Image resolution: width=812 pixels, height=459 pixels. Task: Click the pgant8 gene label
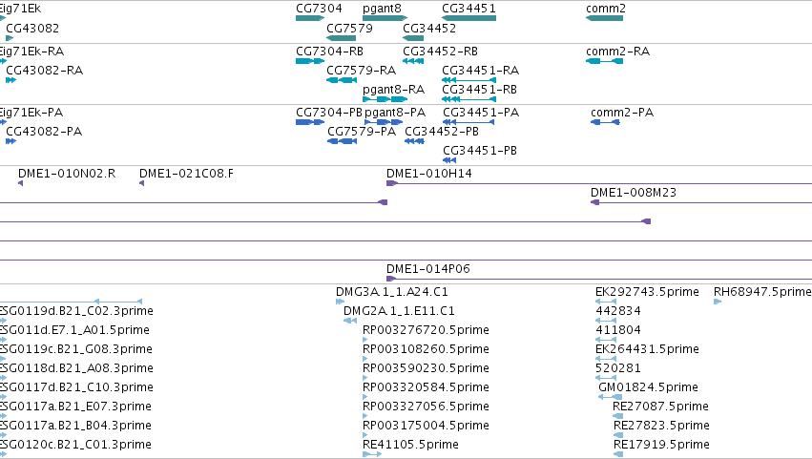[382, 9]
